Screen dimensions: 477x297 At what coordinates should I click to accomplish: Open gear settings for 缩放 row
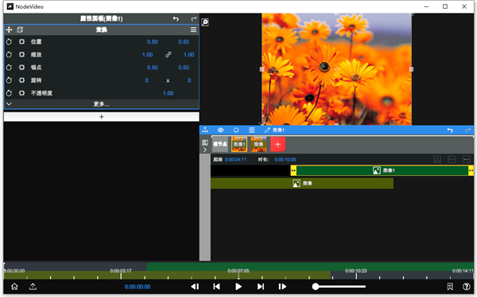22,54
